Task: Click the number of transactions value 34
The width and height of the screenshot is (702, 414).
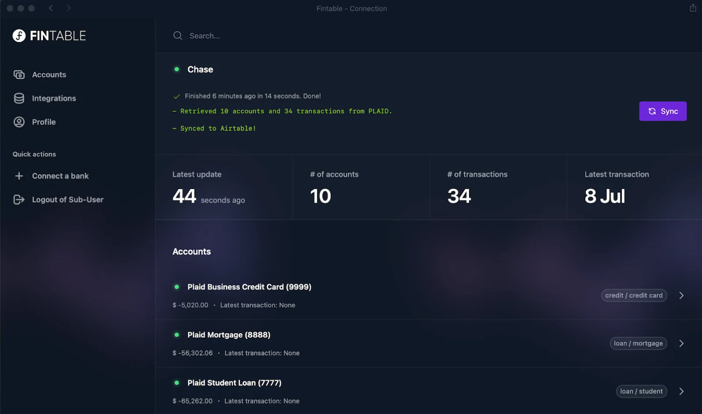Action: coord(459,196)
